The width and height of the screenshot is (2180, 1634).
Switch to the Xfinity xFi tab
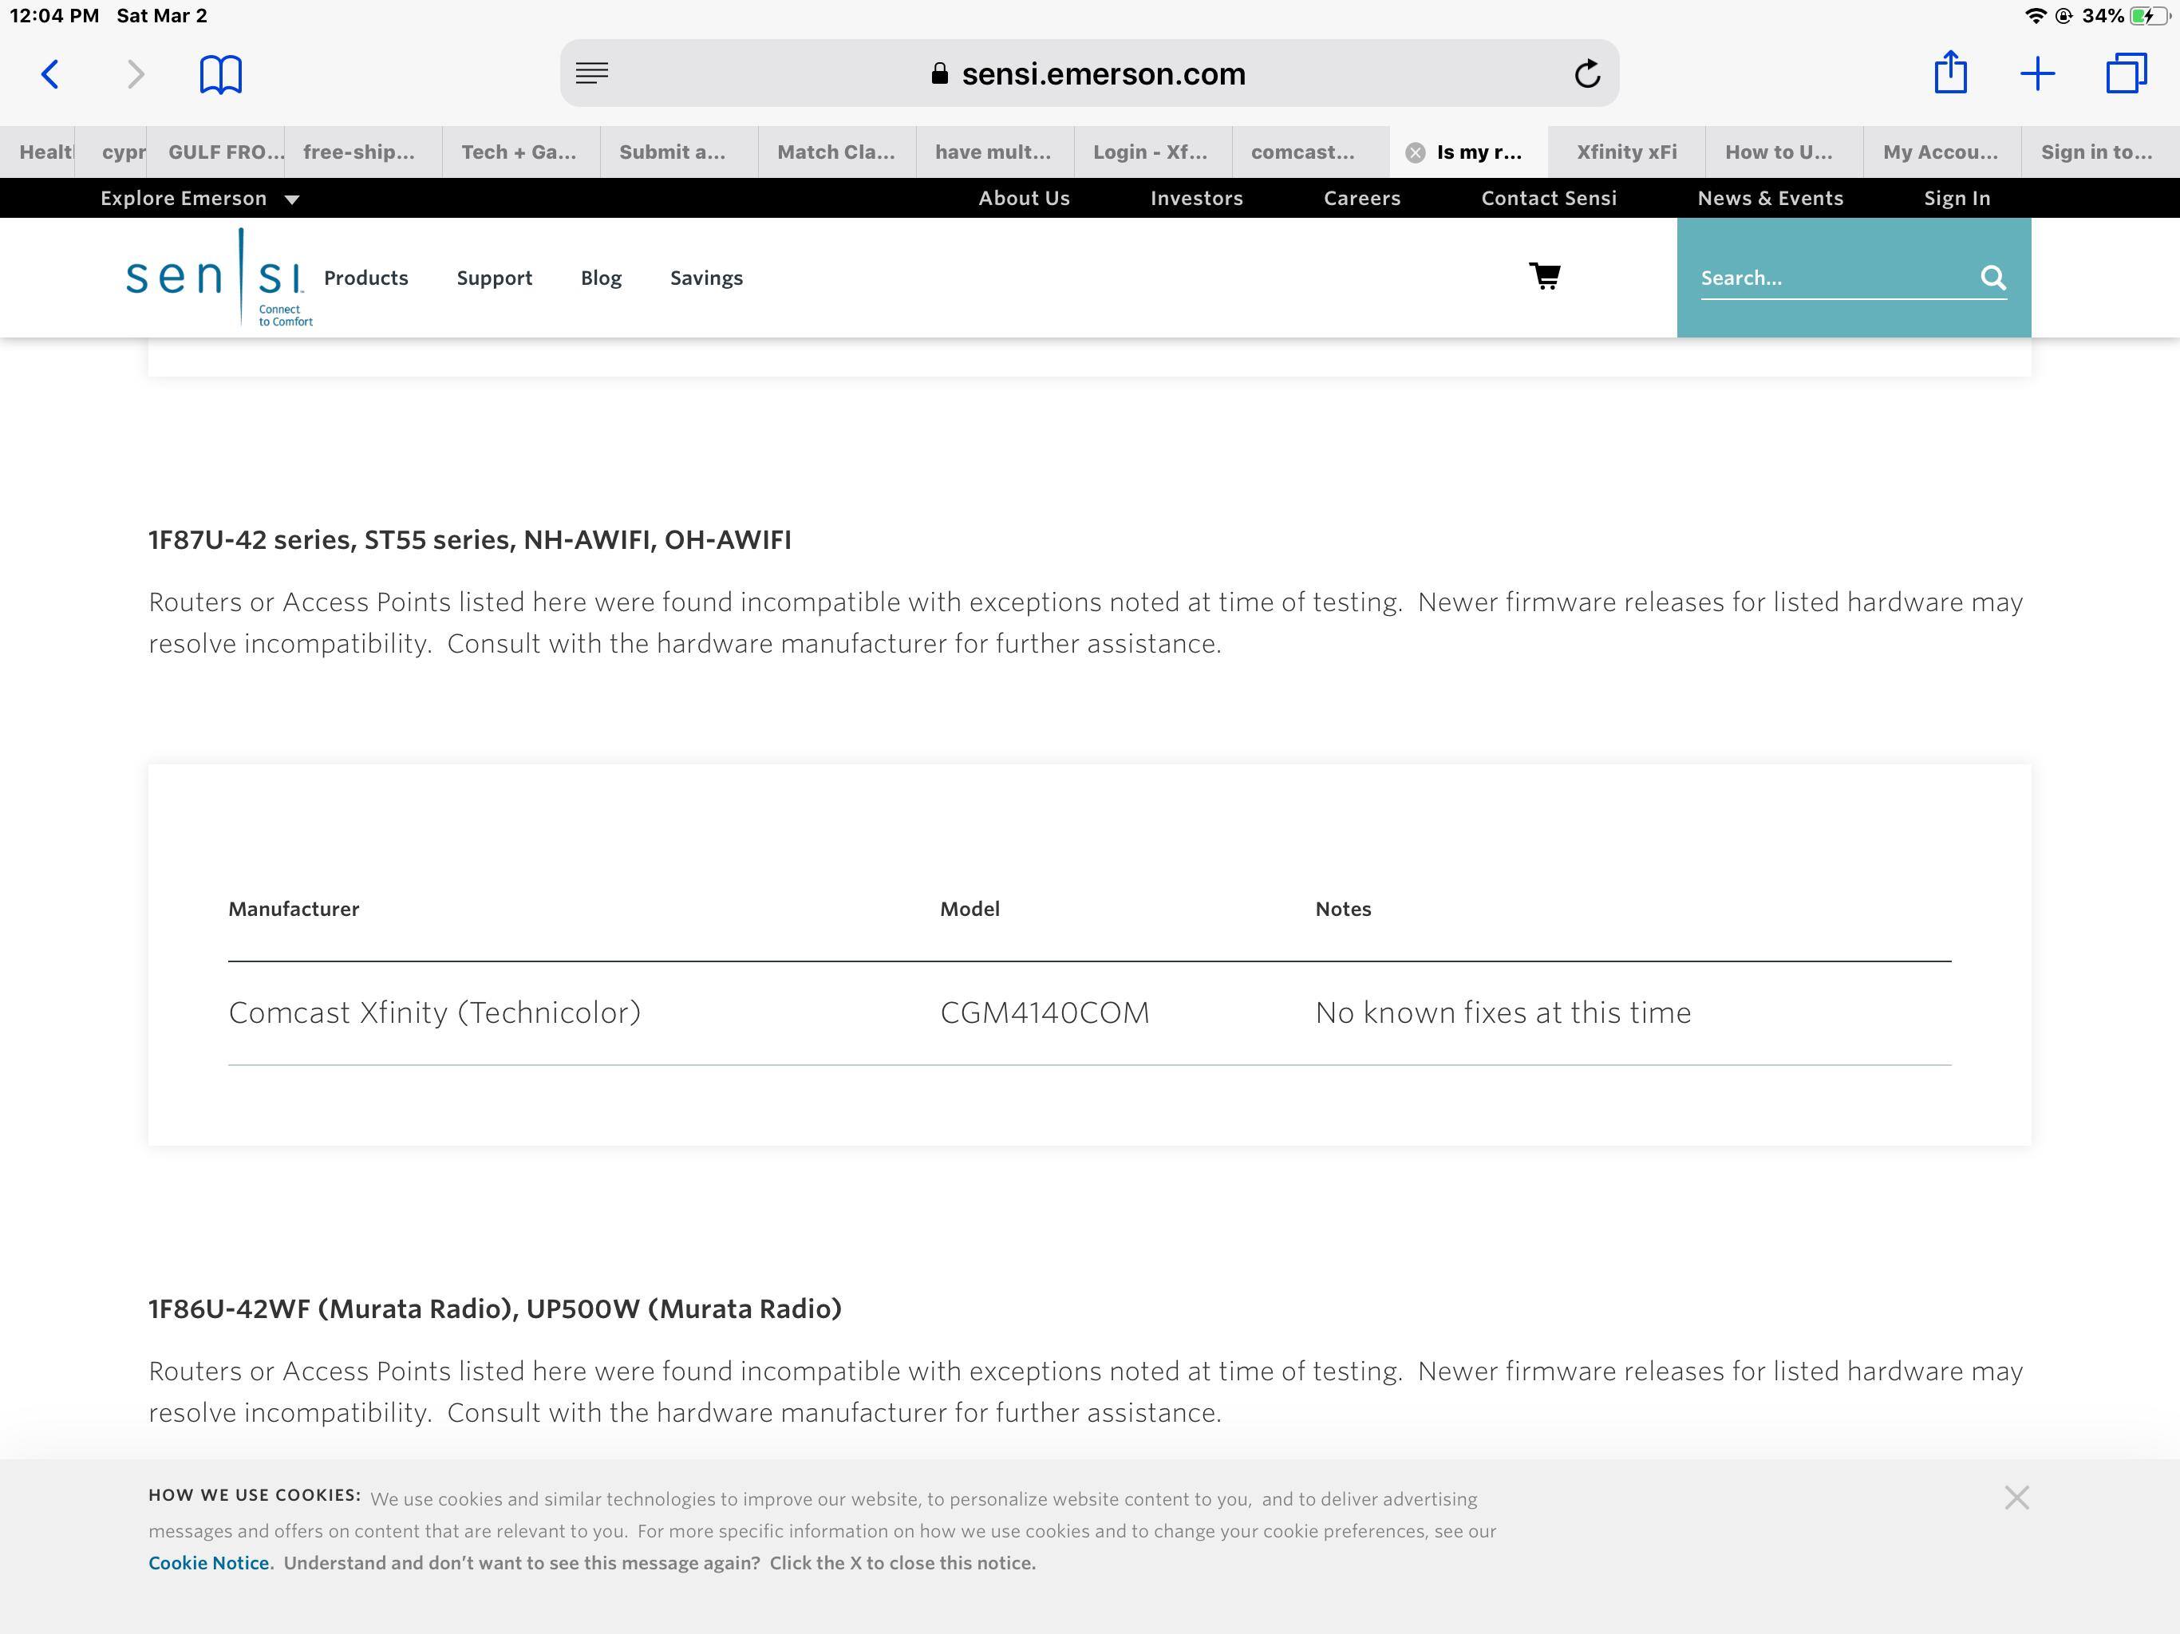1626,152
